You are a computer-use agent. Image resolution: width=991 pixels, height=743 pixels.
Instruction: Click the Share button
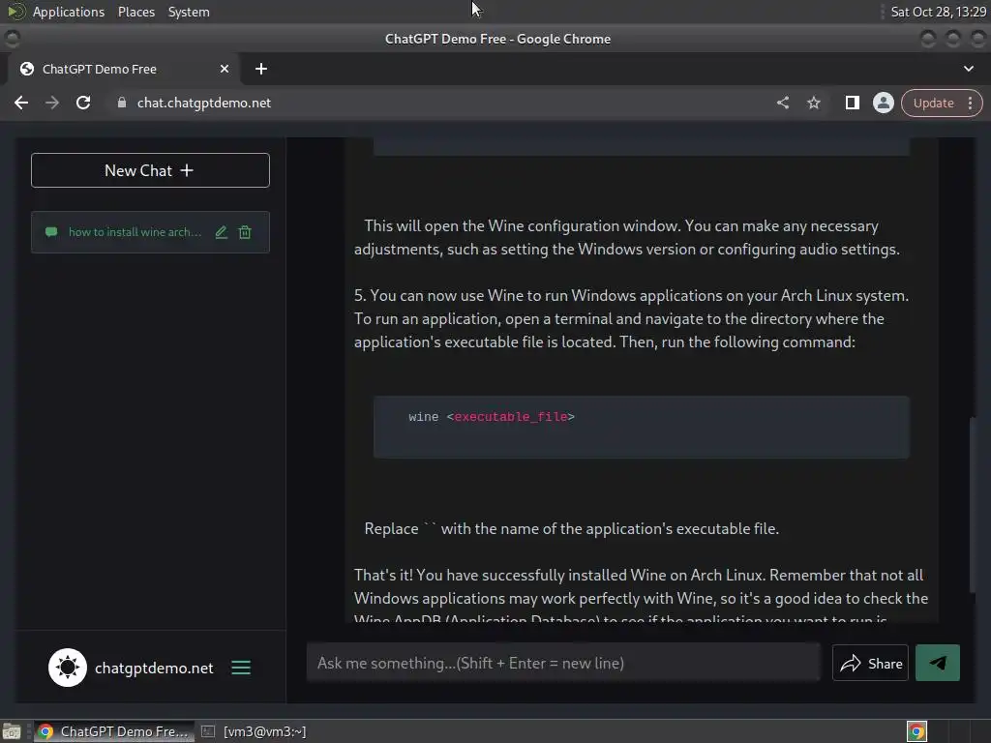[x=870, y=663]
